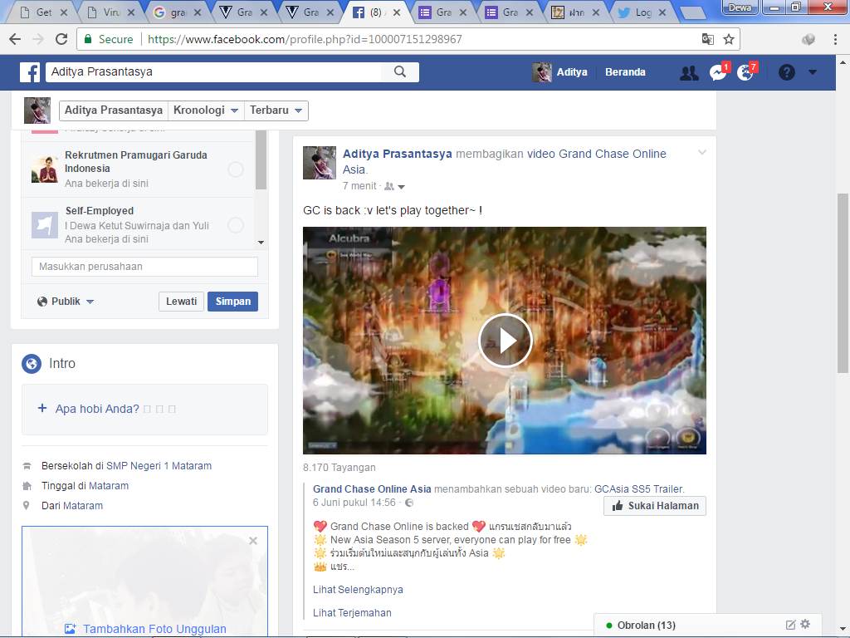This screenshot has height=638, width=850.
Task: Open Messenger messages icon
Action: tap(718, 72)
